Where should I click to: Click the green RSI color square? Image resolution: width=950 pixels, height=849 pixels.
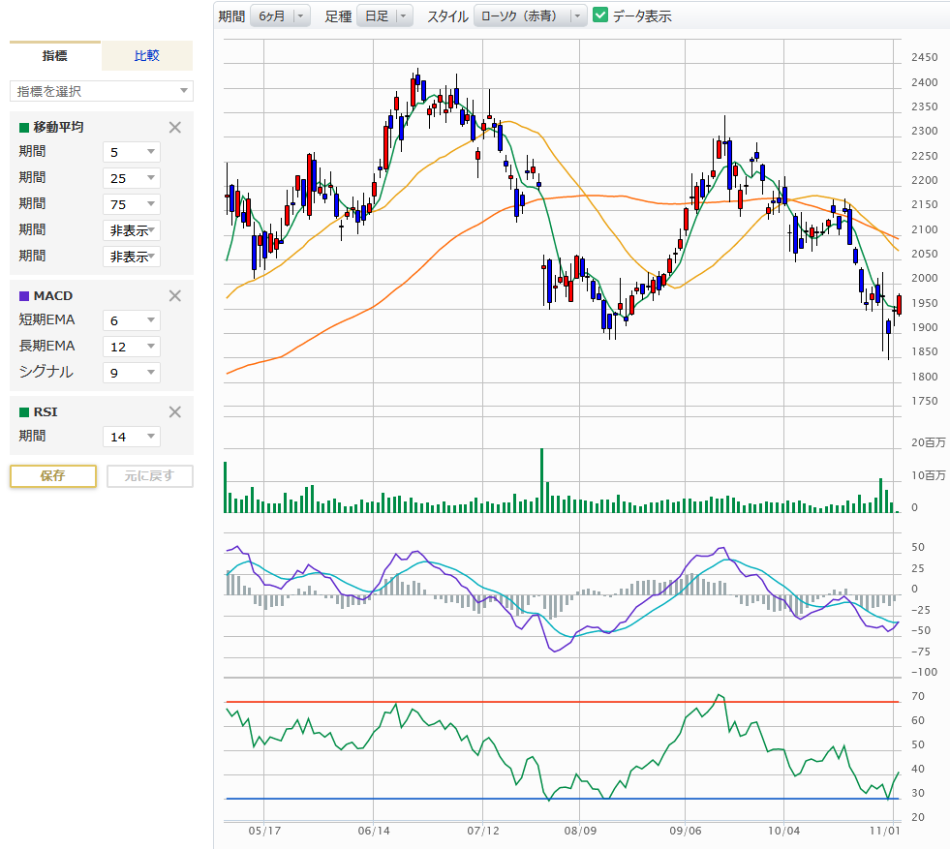pos(24,411)
